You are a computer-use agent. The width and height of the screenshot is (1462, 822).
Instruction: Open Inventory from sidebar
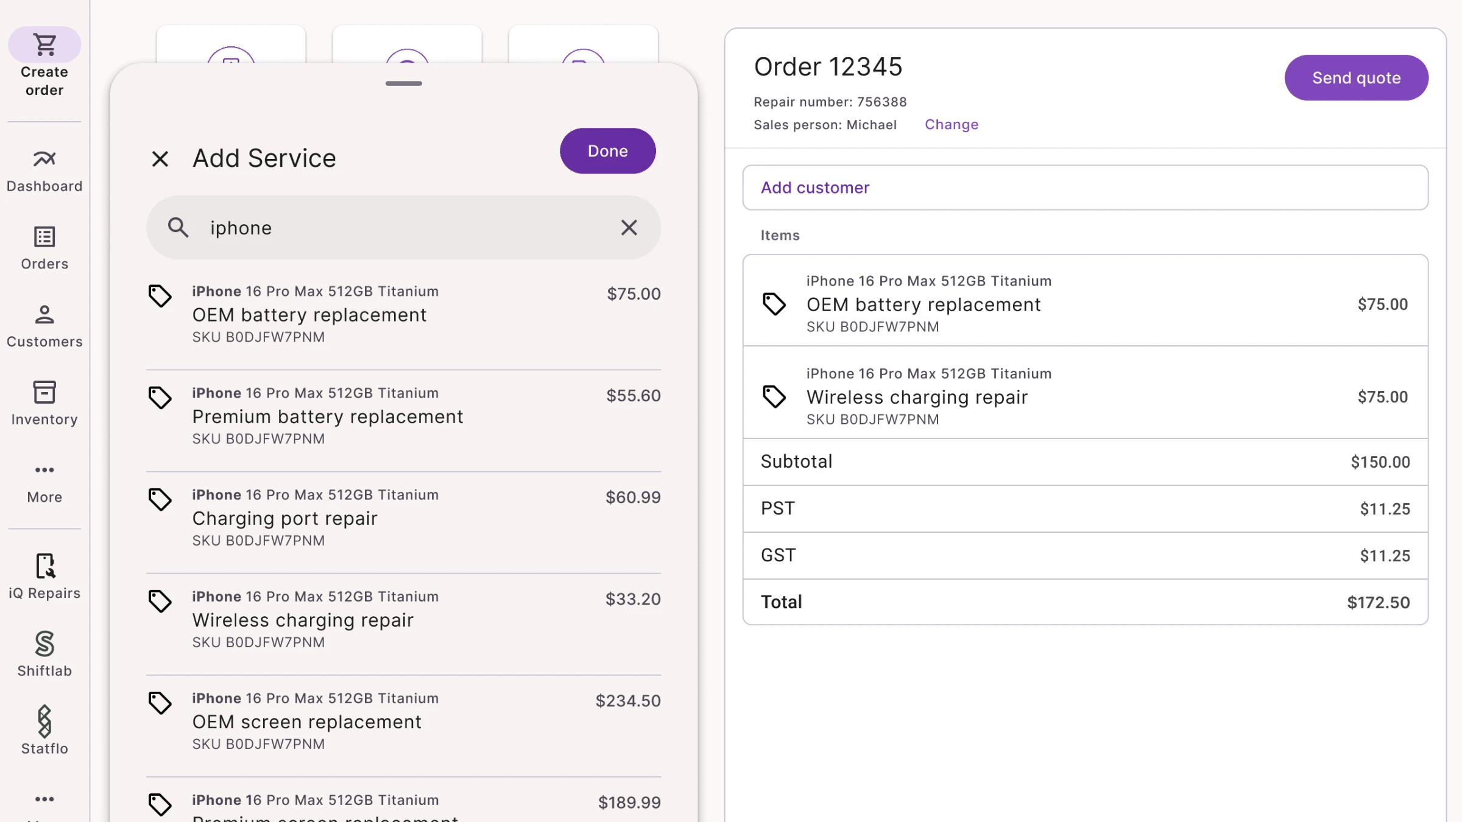click(x=44, y=404)
